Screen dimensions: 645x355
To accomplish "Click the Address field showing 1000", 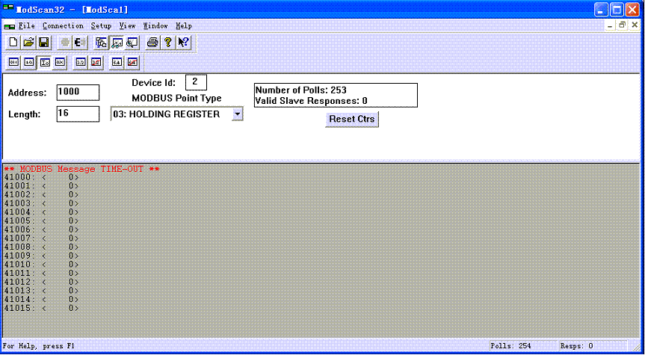I will pyautogui.click(x=78, y=93).
